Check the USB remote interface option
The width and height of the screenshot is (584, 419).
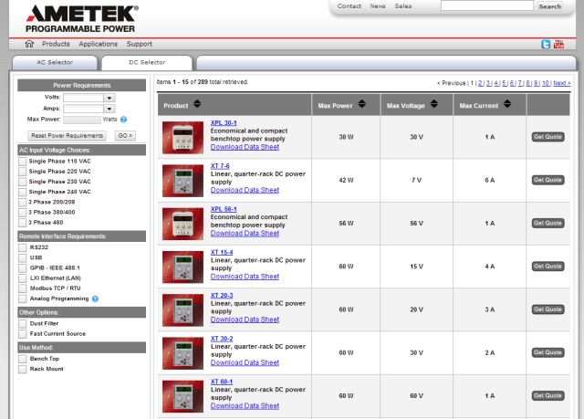(23, 257)
